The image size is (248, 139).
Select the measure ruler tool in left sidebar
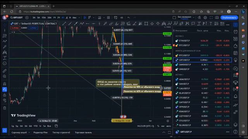5,71
